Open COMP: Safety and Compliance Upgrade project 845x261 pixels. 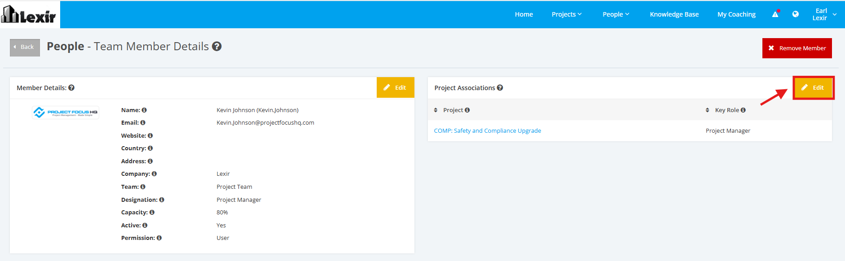pos(487,130)
